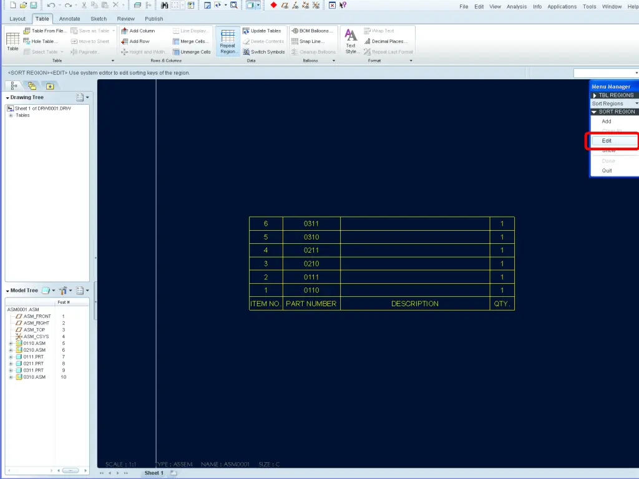Image resolution: width=639 pixels, height=479 pixels.
Task: Select ASM_CSYS in Model Tree
Action: (x=32, y=337)
